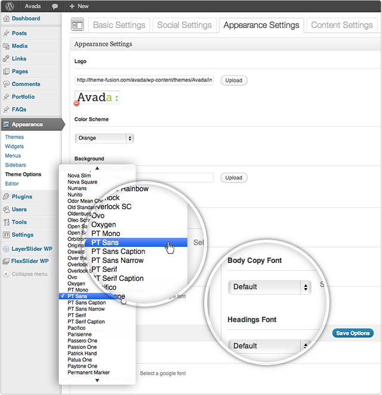Click Upload button next to logo URL
This screenshot has width=382, height=395.
[233, 80]
